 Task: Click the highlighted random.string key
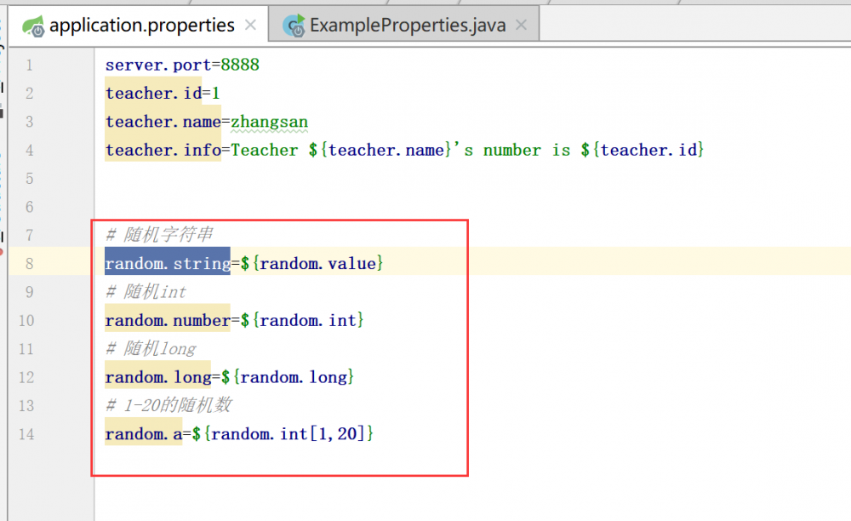[168, 264]
